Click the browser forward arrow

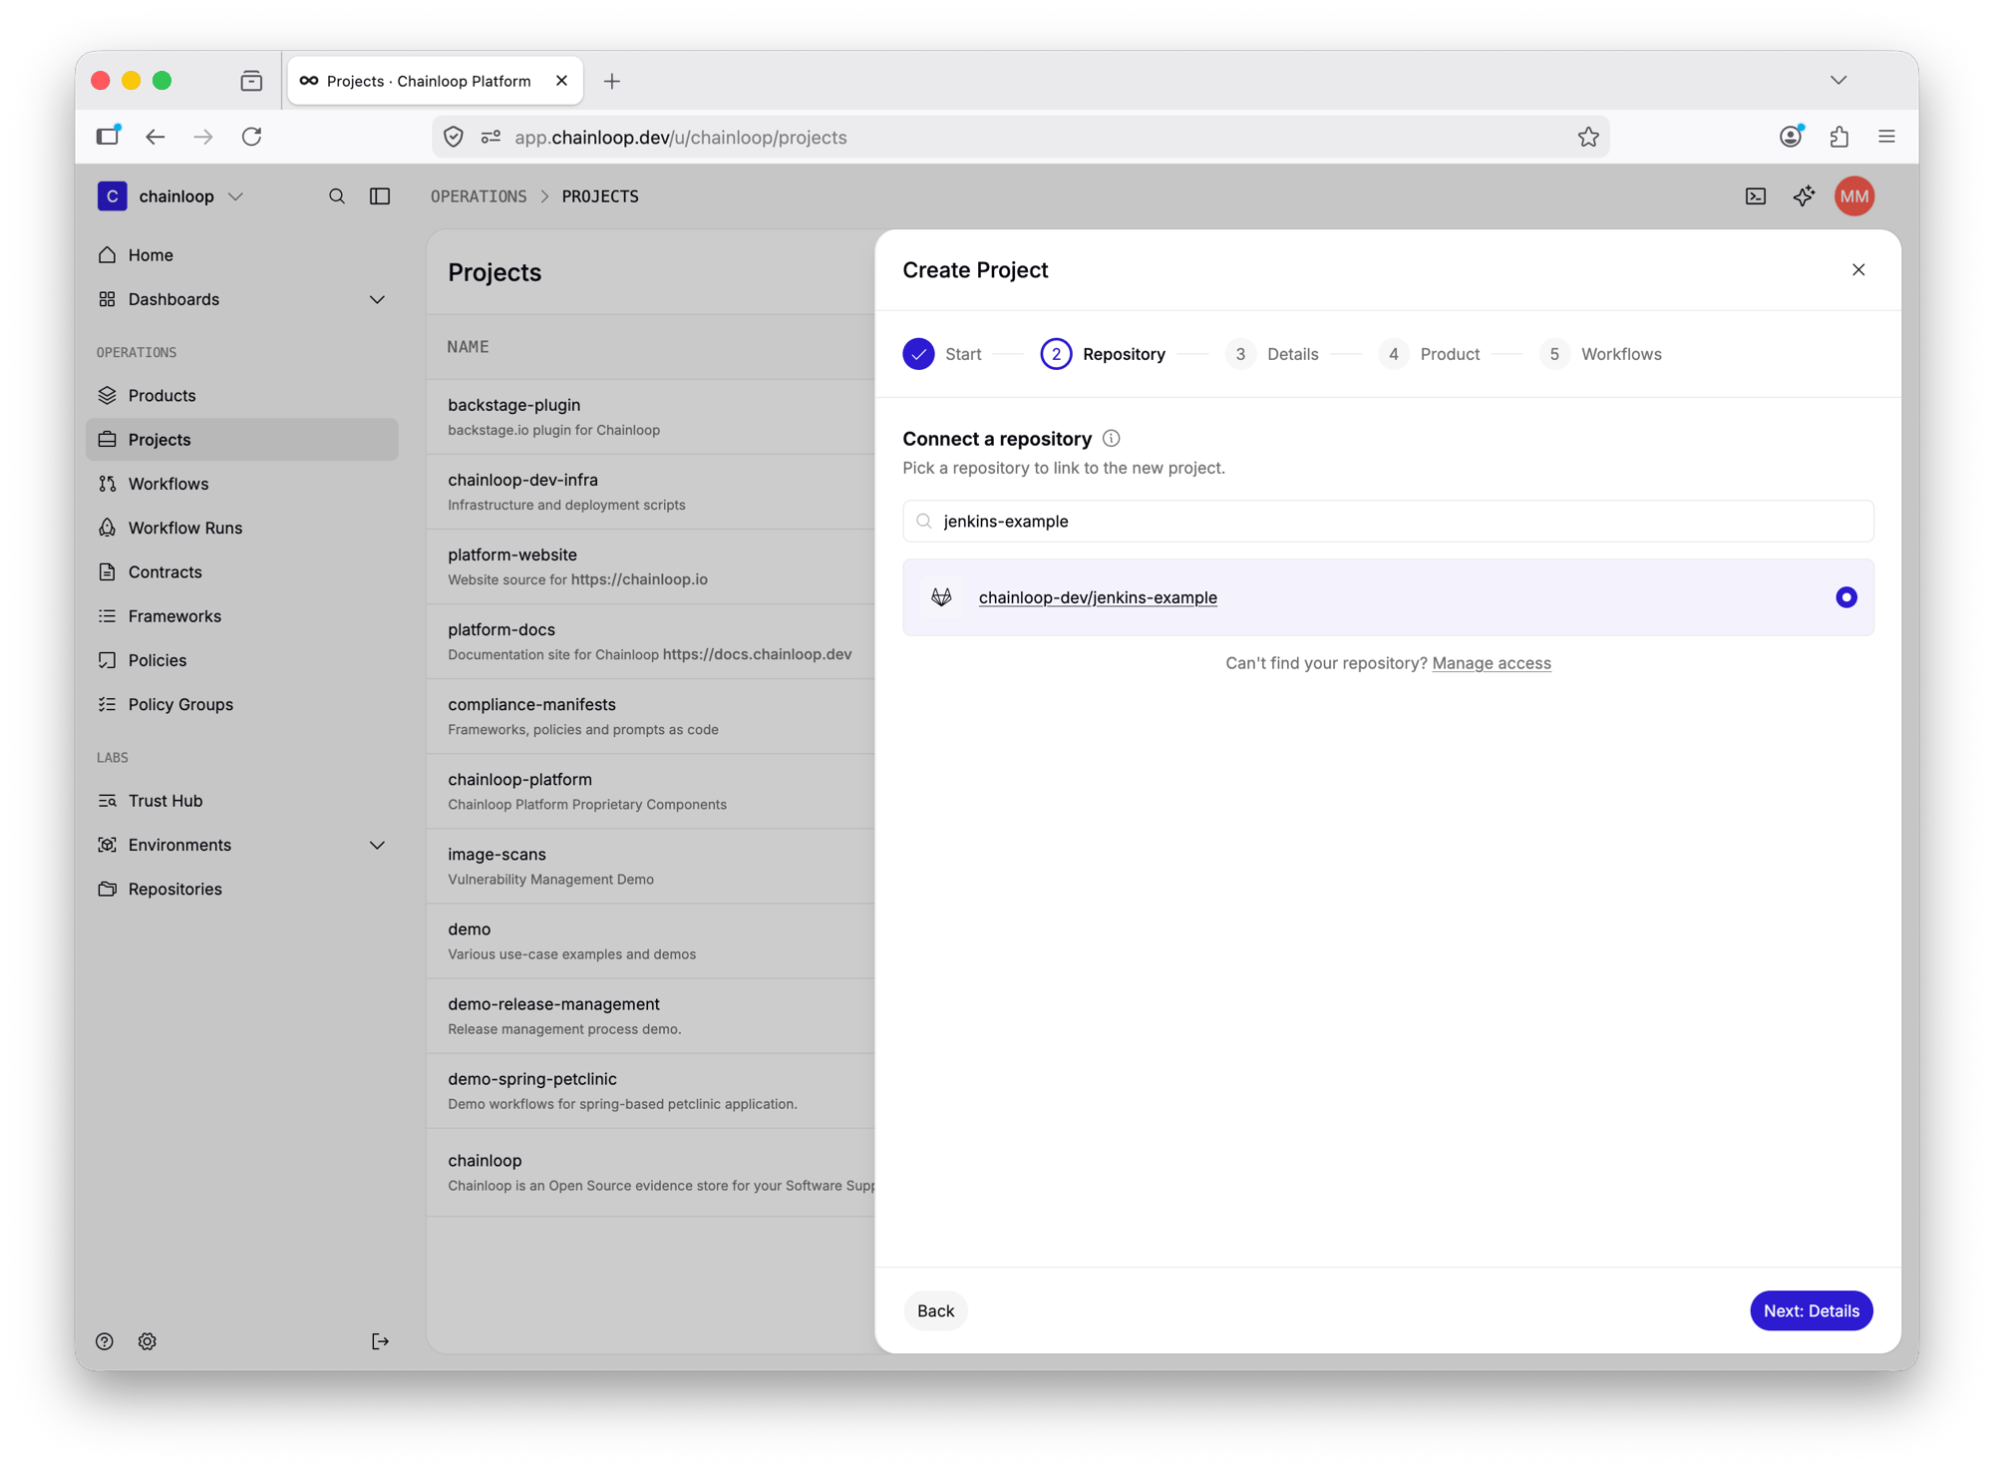(203, 137)
